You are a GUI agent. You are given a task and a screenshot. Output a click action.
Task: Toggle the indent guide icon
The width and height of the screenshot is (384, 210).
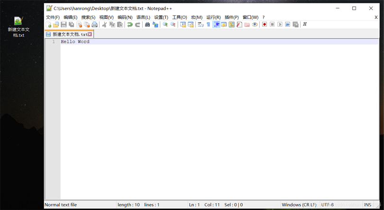[216, 25]
